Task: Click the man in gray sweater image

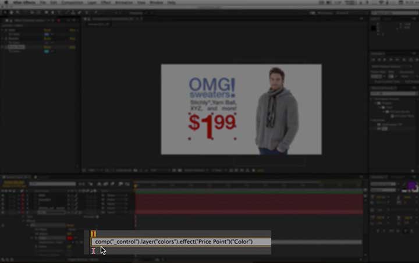Action: [276, 111]
